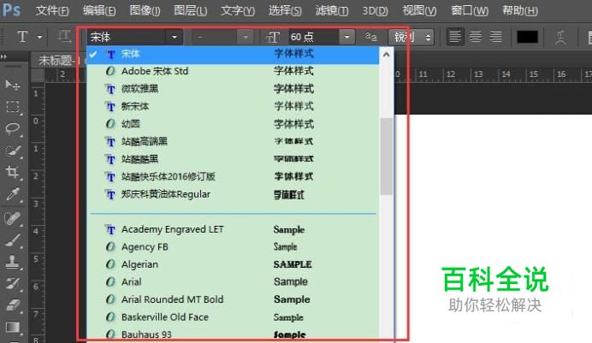The image size is (592, 343).
Task: Click the font size field 60 点
Action: click(314, 37)
